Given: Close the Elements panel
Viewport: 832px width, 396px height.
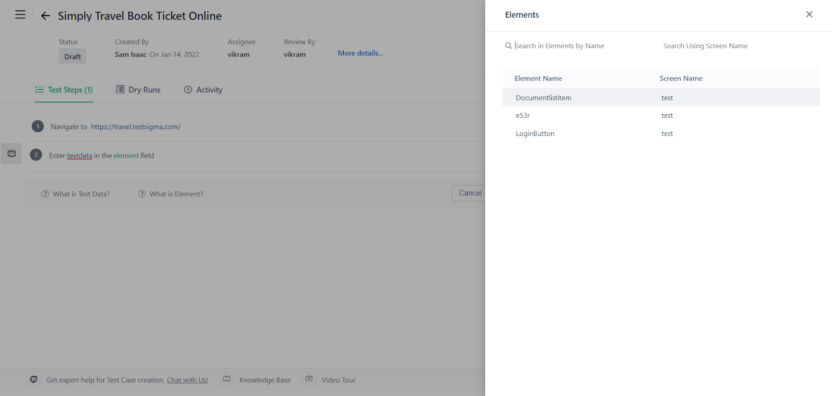Looking at the screenshot, I should pos(809,15).
